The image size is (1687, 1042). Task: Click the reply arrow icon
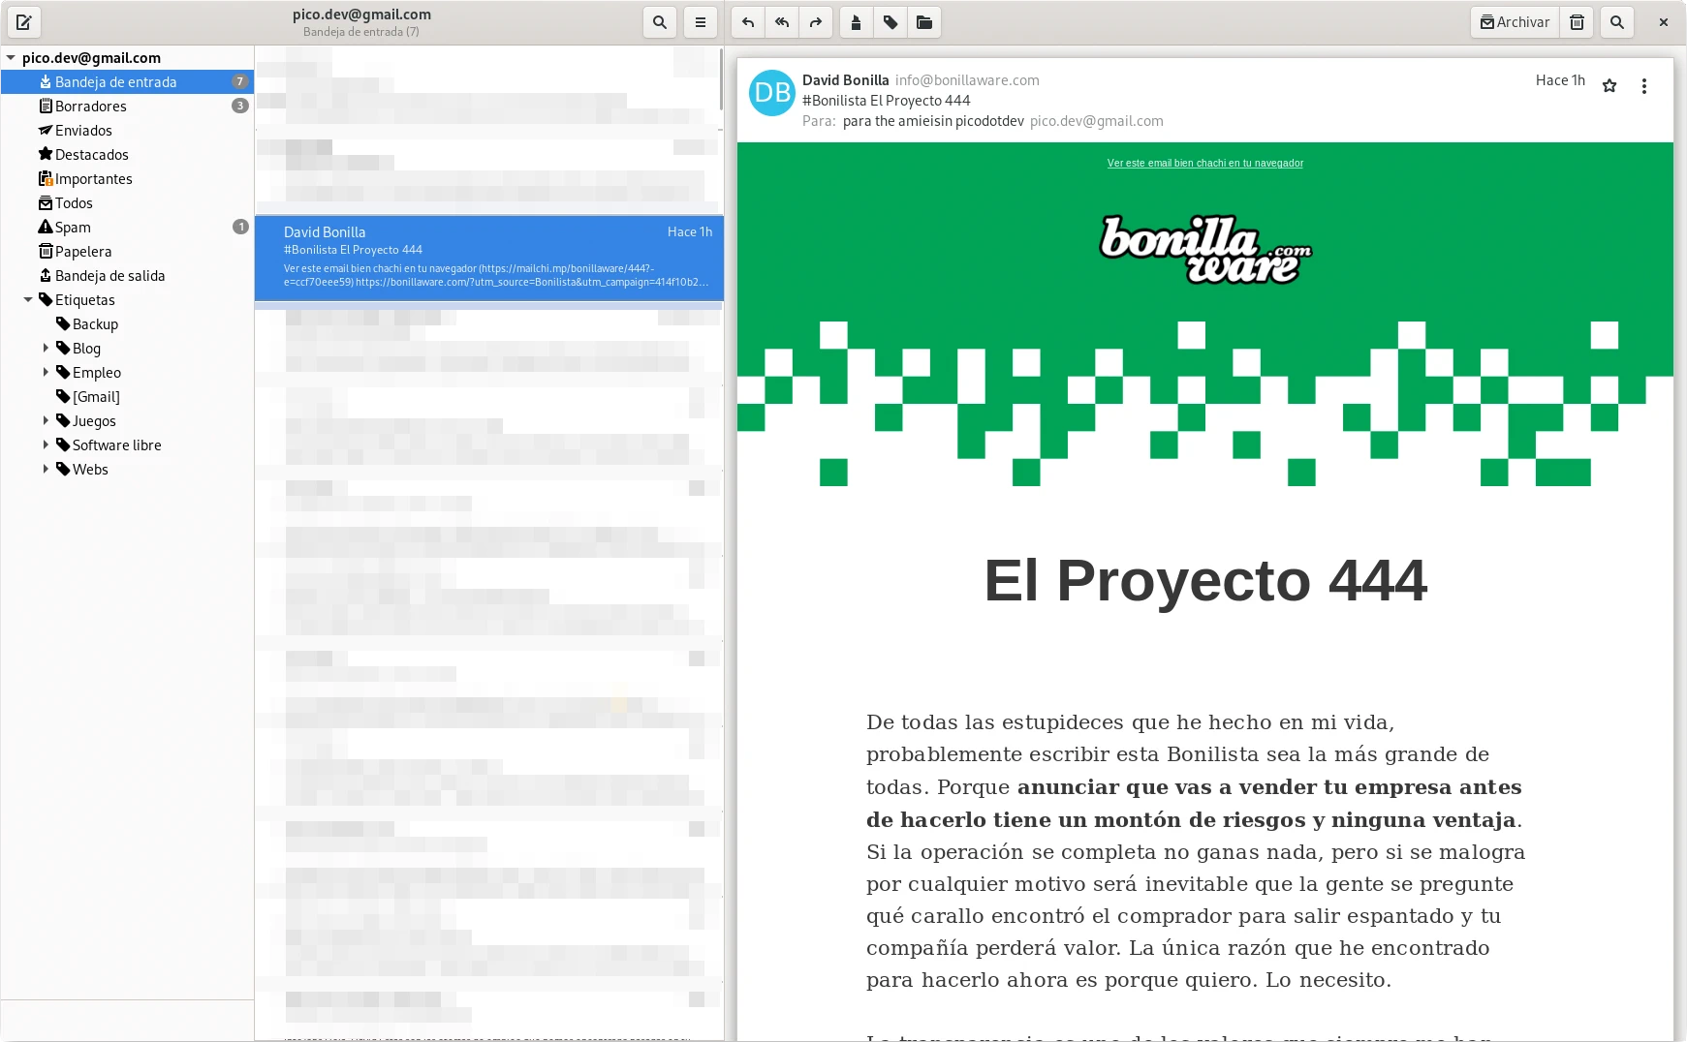tap(748, 22)
